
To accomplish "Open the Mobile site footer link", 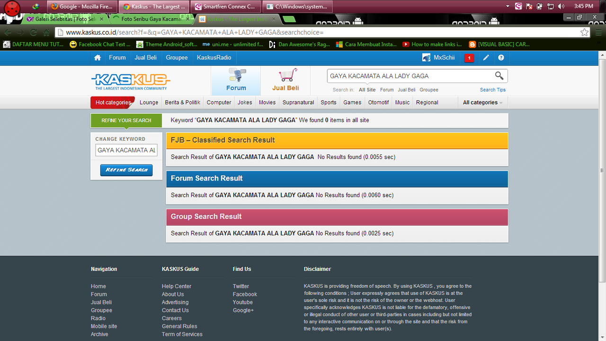I will pyautogui.click(x=104, y=326).
